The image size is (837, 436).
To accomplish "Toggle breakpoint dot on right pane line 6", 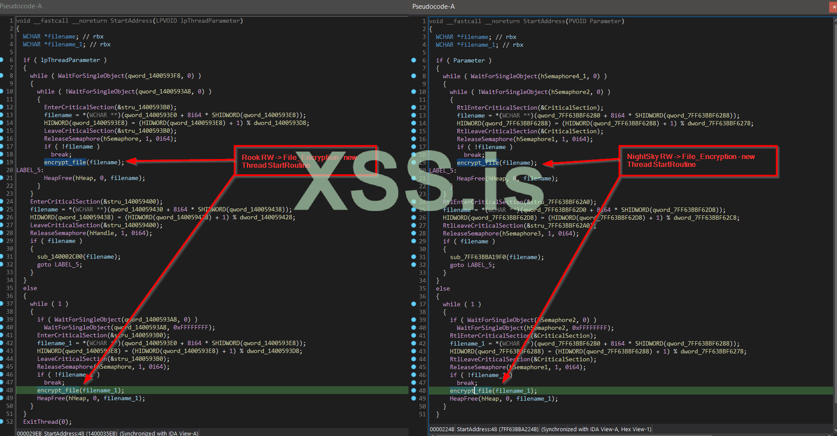I will (414, 60).
